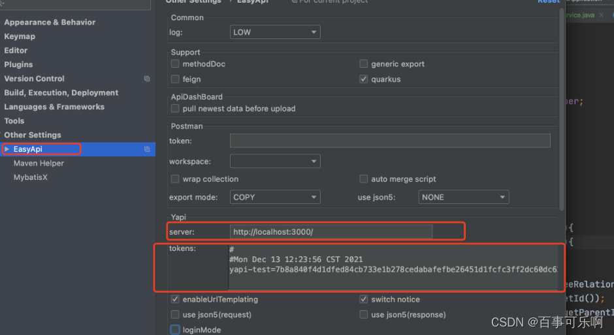This screenshot has width=614, height=335.
Task: Uncheck enableUrlTemplating checkbox
Action: pos(175,299)
